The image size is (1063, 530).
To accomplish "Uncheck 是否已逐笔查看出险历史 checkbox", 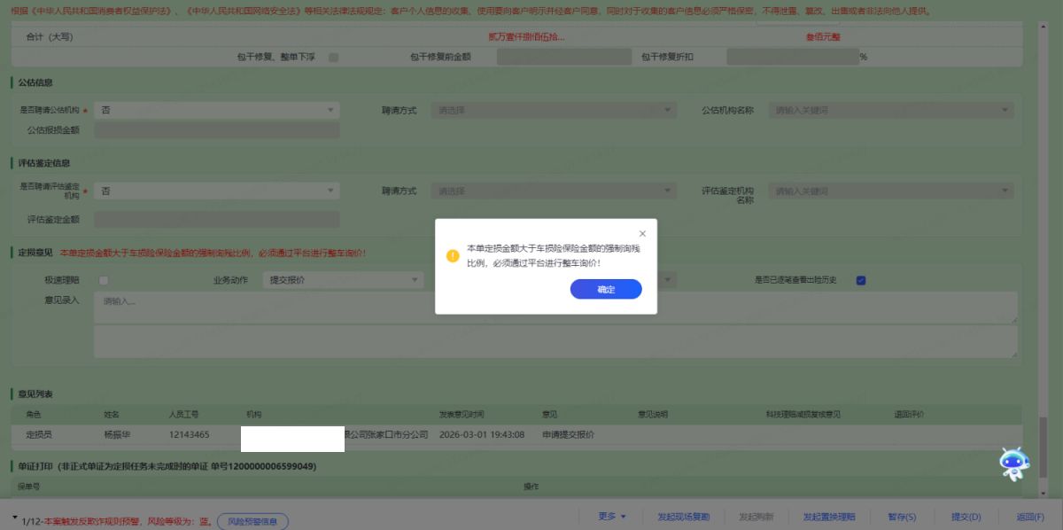I will (860, 280).
